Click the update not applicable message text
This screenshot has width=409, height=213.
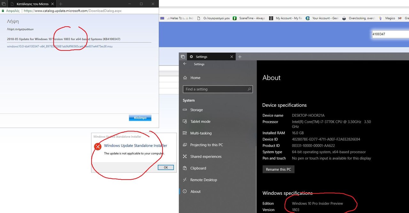pos(134,154)
